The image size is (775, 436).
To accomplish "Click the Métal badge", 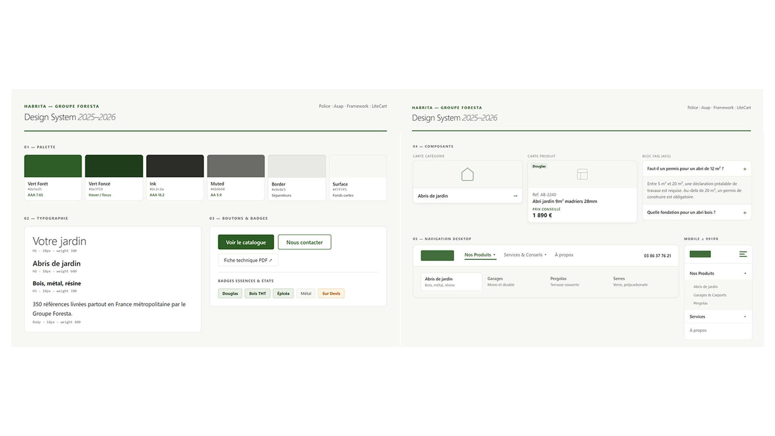I will coord(306,293).
